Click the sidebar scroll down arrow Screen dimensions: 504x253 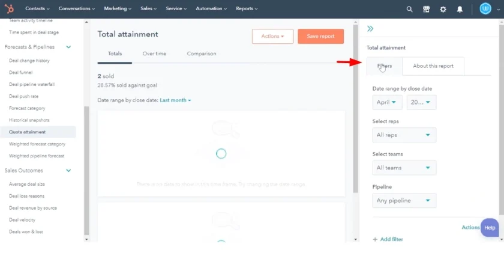click(x=86, y=240)
